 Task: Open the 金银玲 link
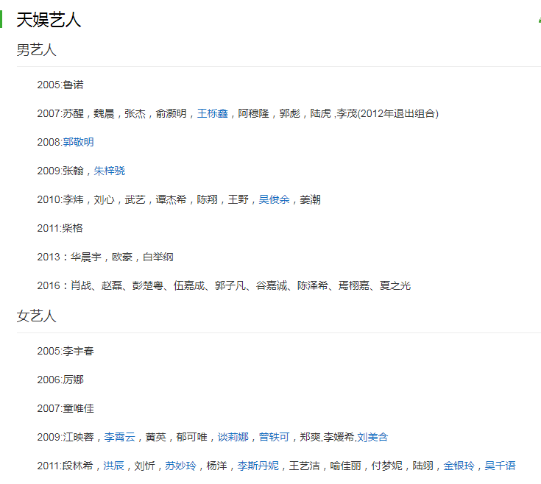click(459, 466)
